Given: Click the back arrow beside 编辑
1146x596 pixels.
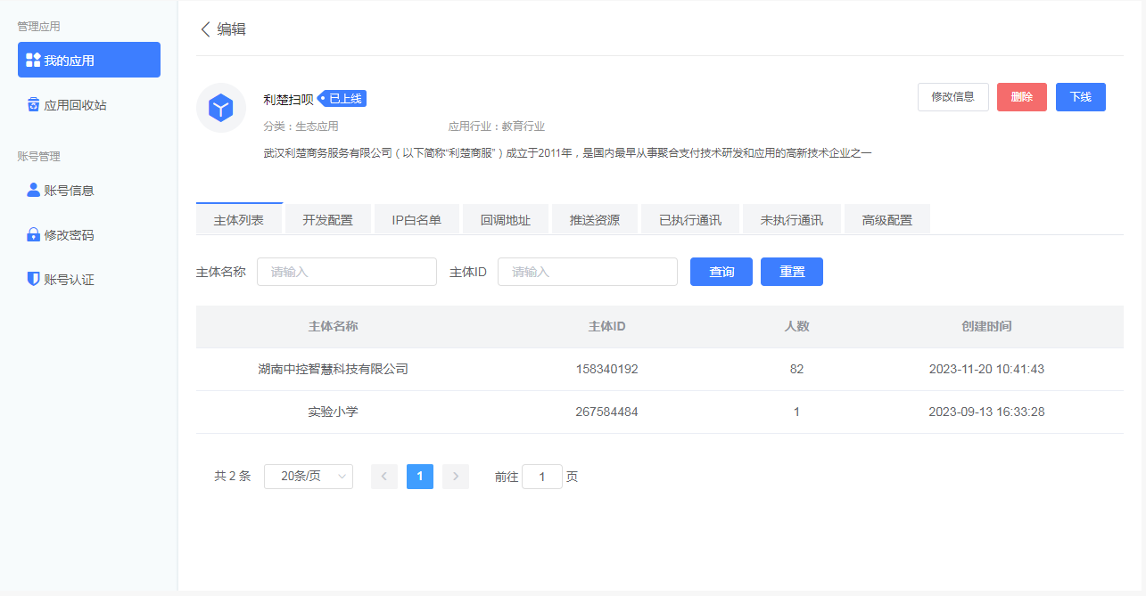Looking at the screenshot, I should pyautogui.click(x=206, y=29).
